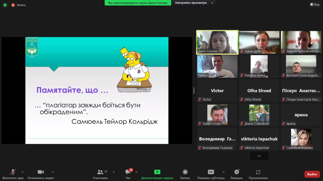Image resolution: width=323 pixels, height=181 pixels.
Task: Open the "Реакции" reactions menu
Action: point(236,174)
